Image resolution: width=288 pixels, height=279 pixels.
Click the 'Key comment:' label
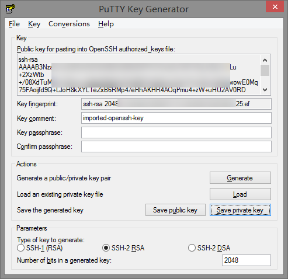(x=36, y=118)
